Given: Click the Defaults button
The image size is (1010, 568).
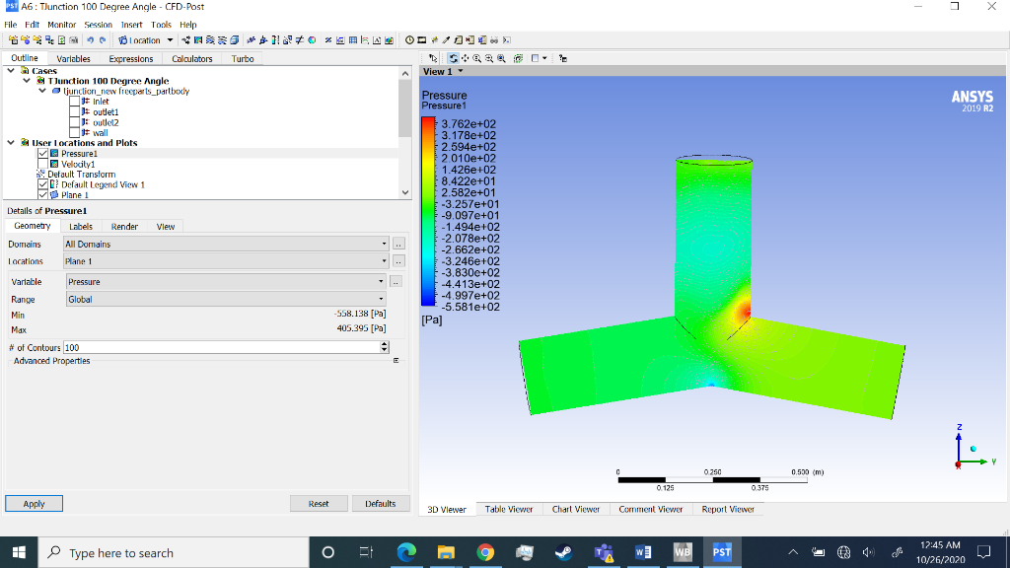Looking at the screenshot, I should 380,504.
